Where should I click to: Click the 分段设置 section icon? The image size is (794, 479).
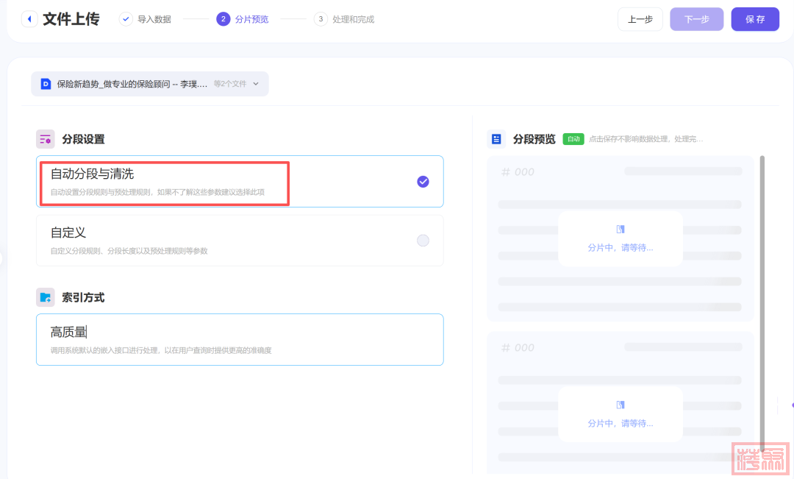tap(46, 139)
